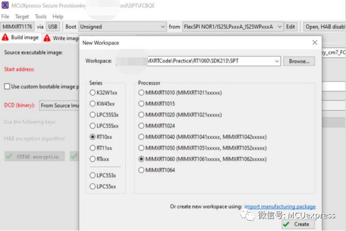Click the green checkmark on Create button
346x231 pixels.
[286, 224]
